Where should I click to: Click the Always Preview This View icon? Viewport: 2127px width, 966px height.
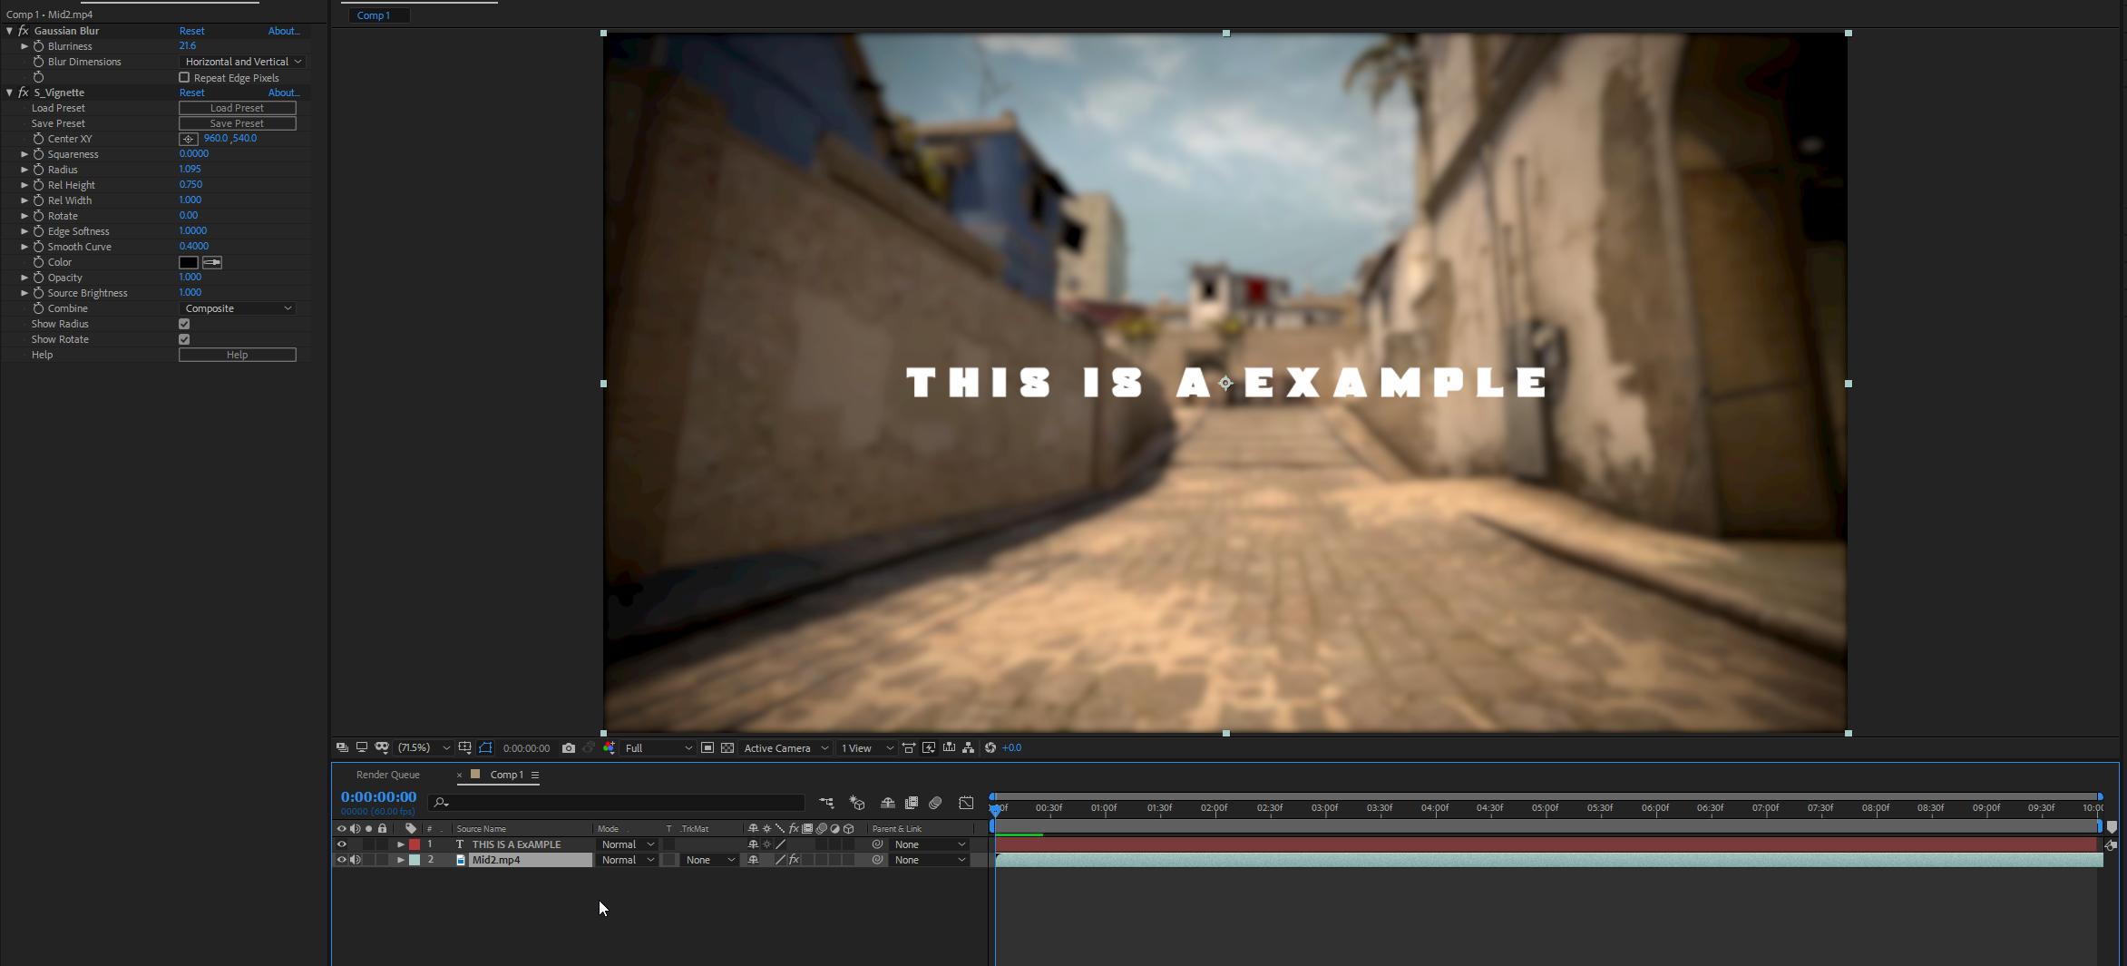[x=342, y=747]
